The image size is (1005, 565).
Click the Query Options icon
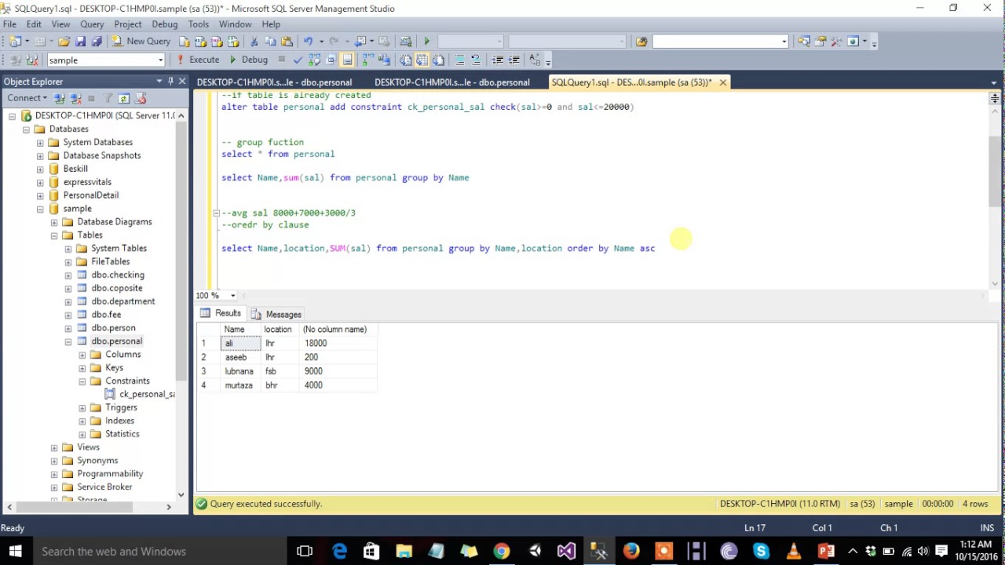pyautogui.click(x=331, y=60)
